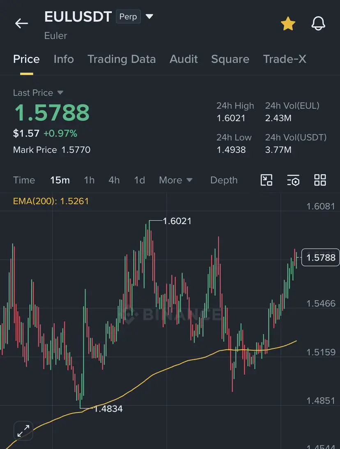Tap the large 1.5788 last price

[52, 112]
